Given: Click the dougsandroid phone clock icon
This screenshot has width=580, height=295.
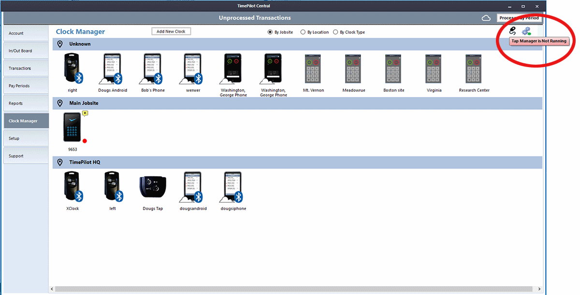Looking at the screenshot, I should [x=193, y=186].
